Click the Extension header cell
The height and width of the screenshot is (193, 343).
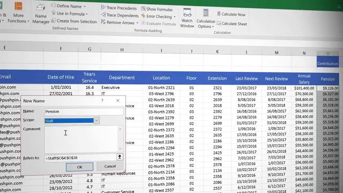(x=217, y=78)
